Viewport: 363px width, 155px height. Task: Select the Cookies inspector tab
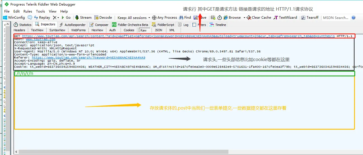(x=129, y=30)
